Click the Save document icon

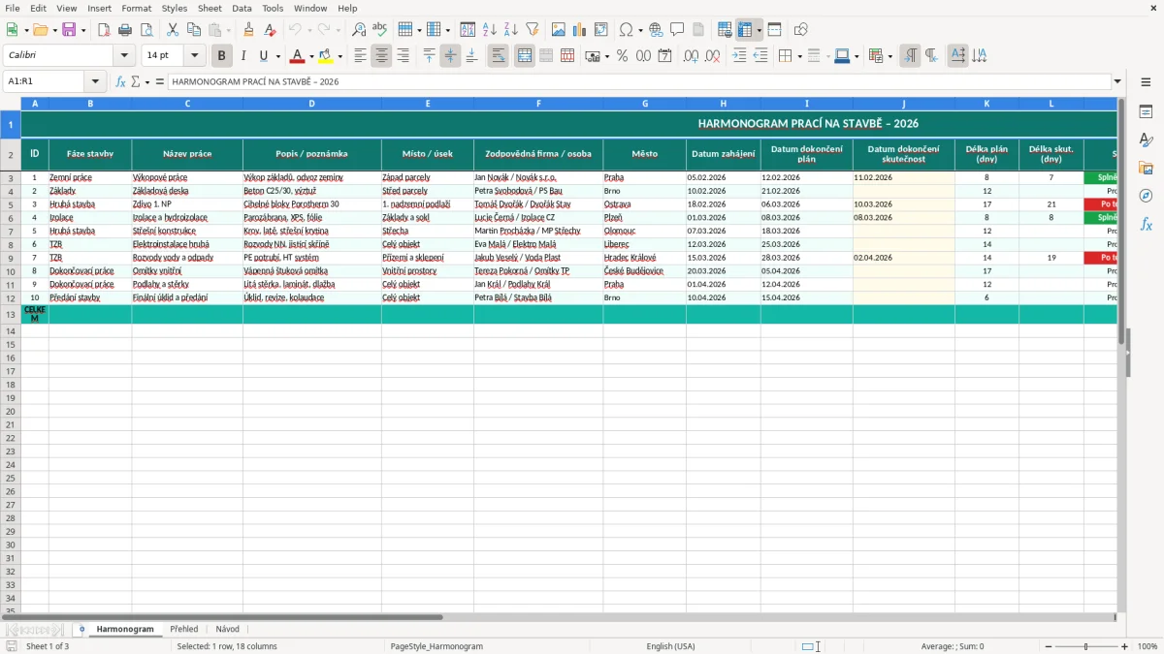pyautogui.click(x=69, y=30)
